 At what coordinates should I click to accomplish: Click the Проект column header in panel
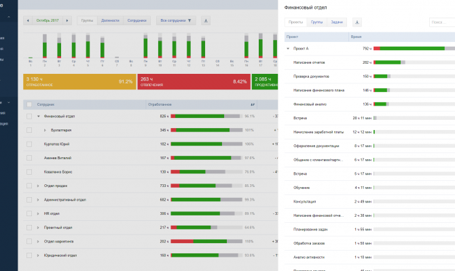pos(316,37)
